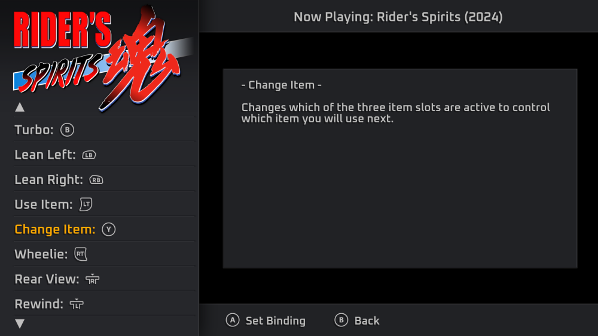Viewport: 598px width, 336px height.
Task: Click the LT trigger icon for Use Item
Action: 86,205
